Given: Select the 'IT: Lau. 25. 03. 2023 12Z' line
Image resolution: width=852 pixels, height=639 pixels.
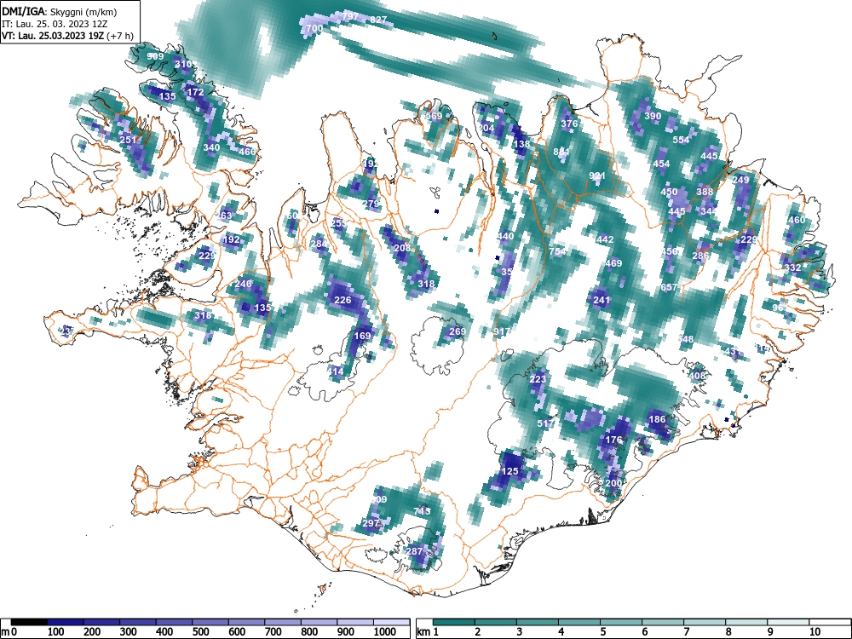Looking at the screenshot, I should 54,24.
